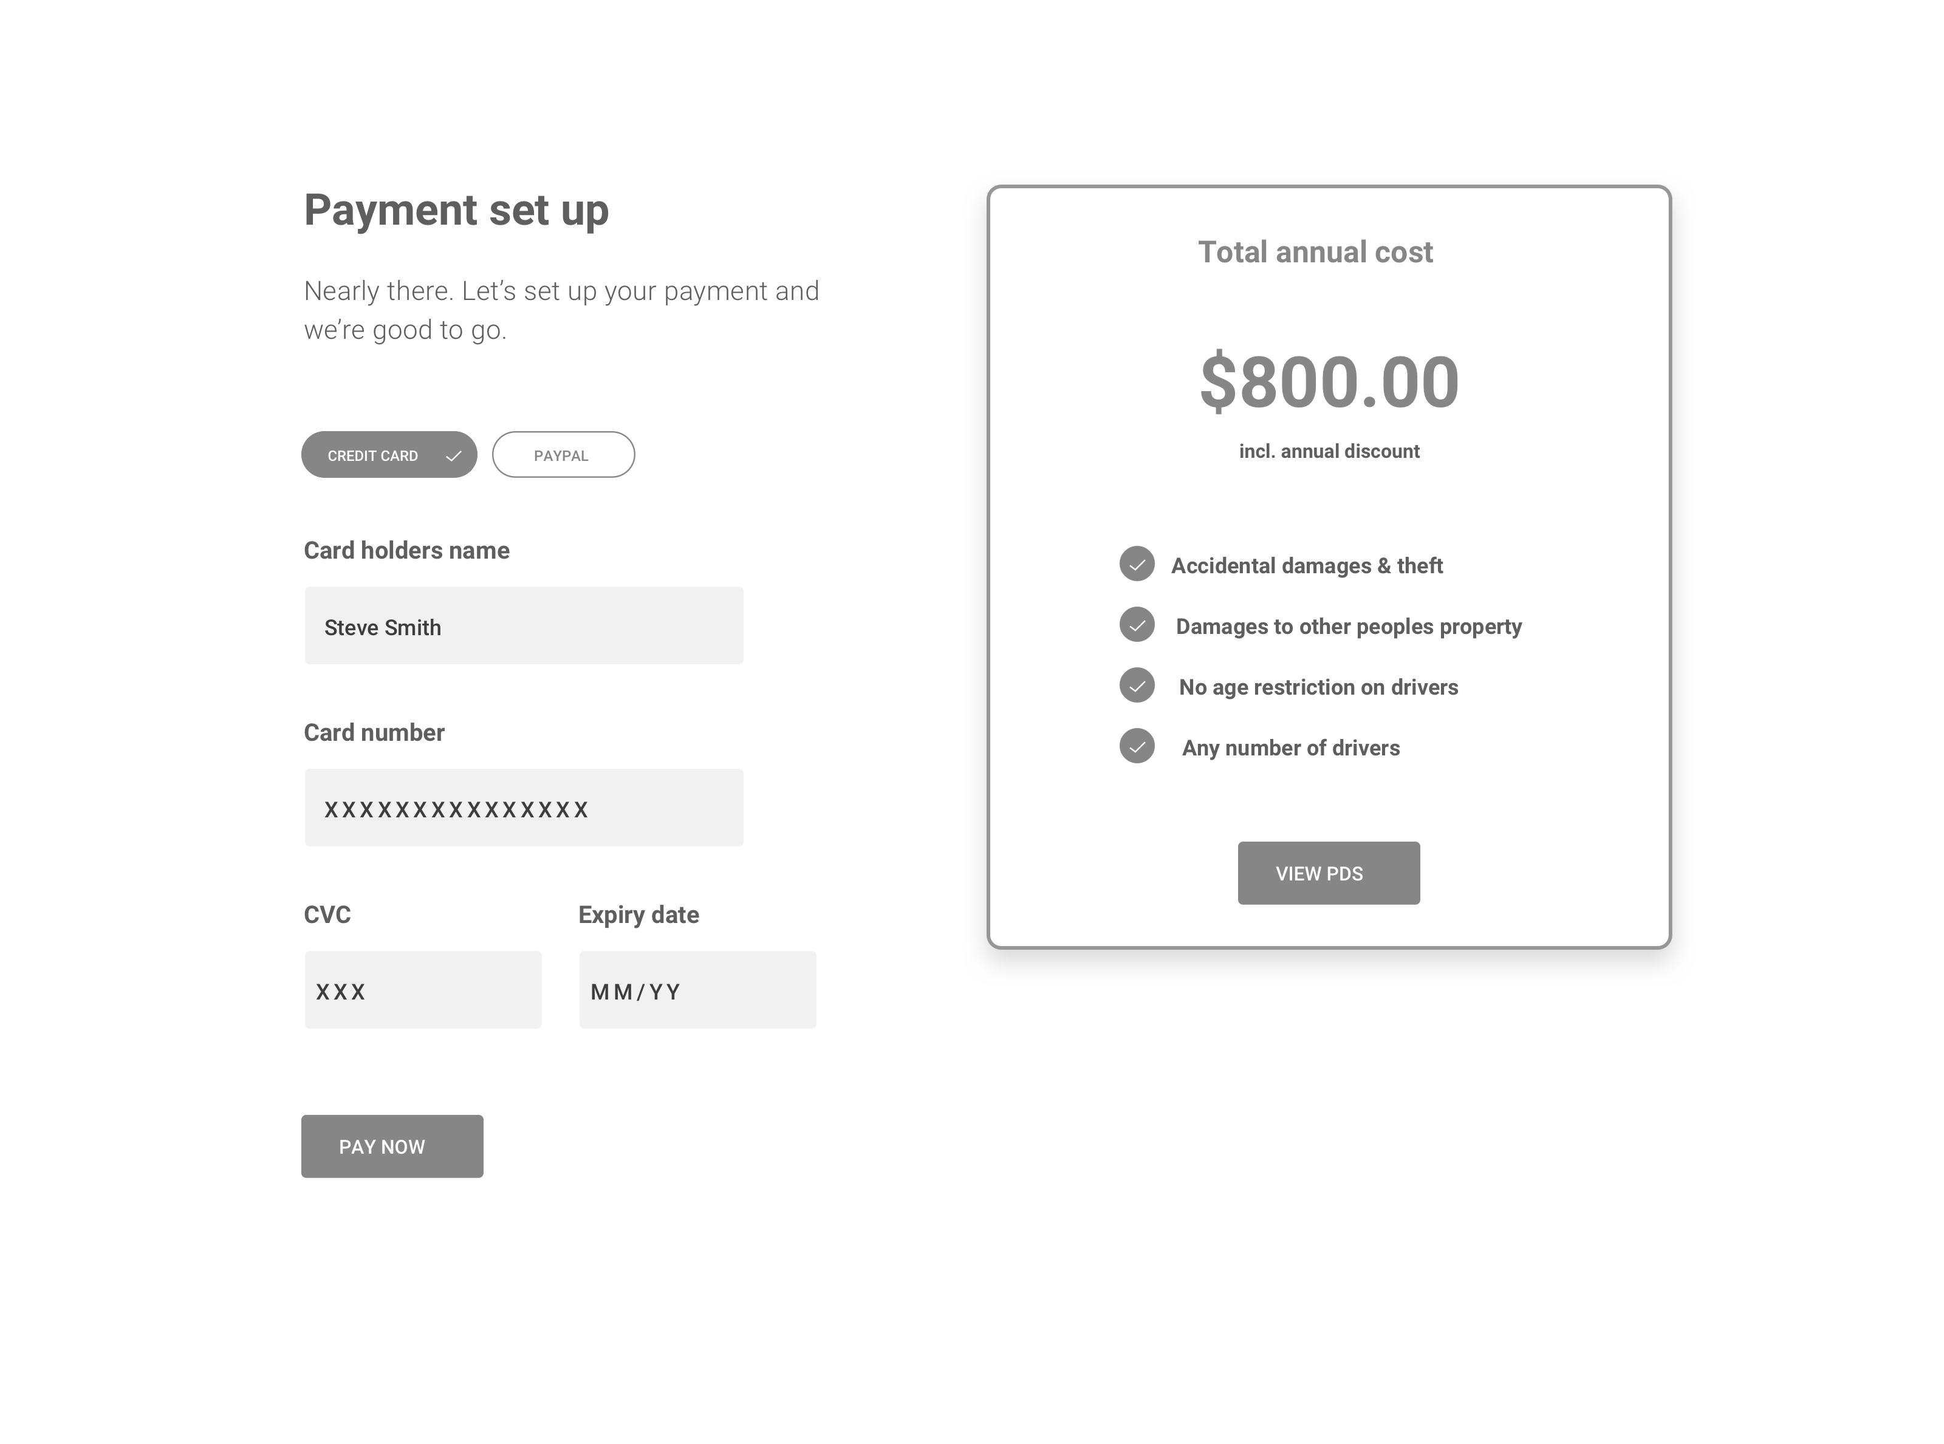The height and width of the screenshot is (1444, 1944).
Task: Click the Accidental damages & theft text
Action: pyautogui.click(x=1307, y=565)
